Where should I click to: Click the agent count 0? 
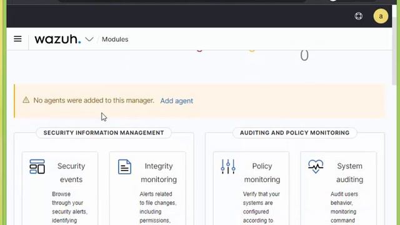point(304,56)
